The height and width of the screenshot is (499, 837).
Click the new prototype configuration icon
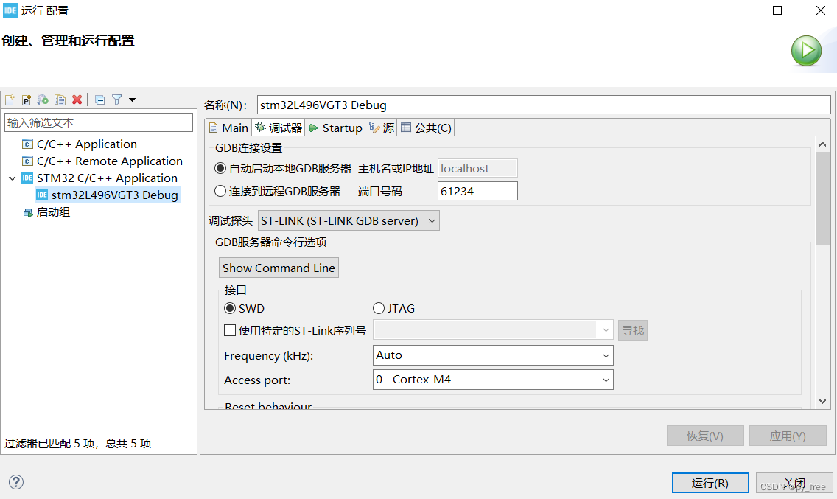click(x=27, y=100)
